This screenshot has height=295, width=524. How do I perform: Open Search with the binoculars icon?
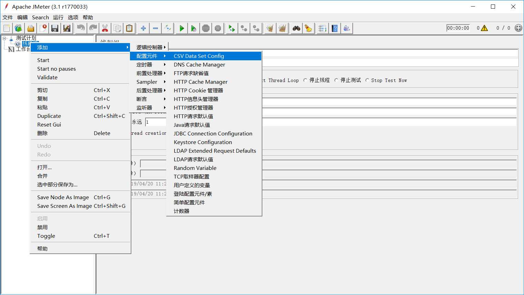[296, 28]
